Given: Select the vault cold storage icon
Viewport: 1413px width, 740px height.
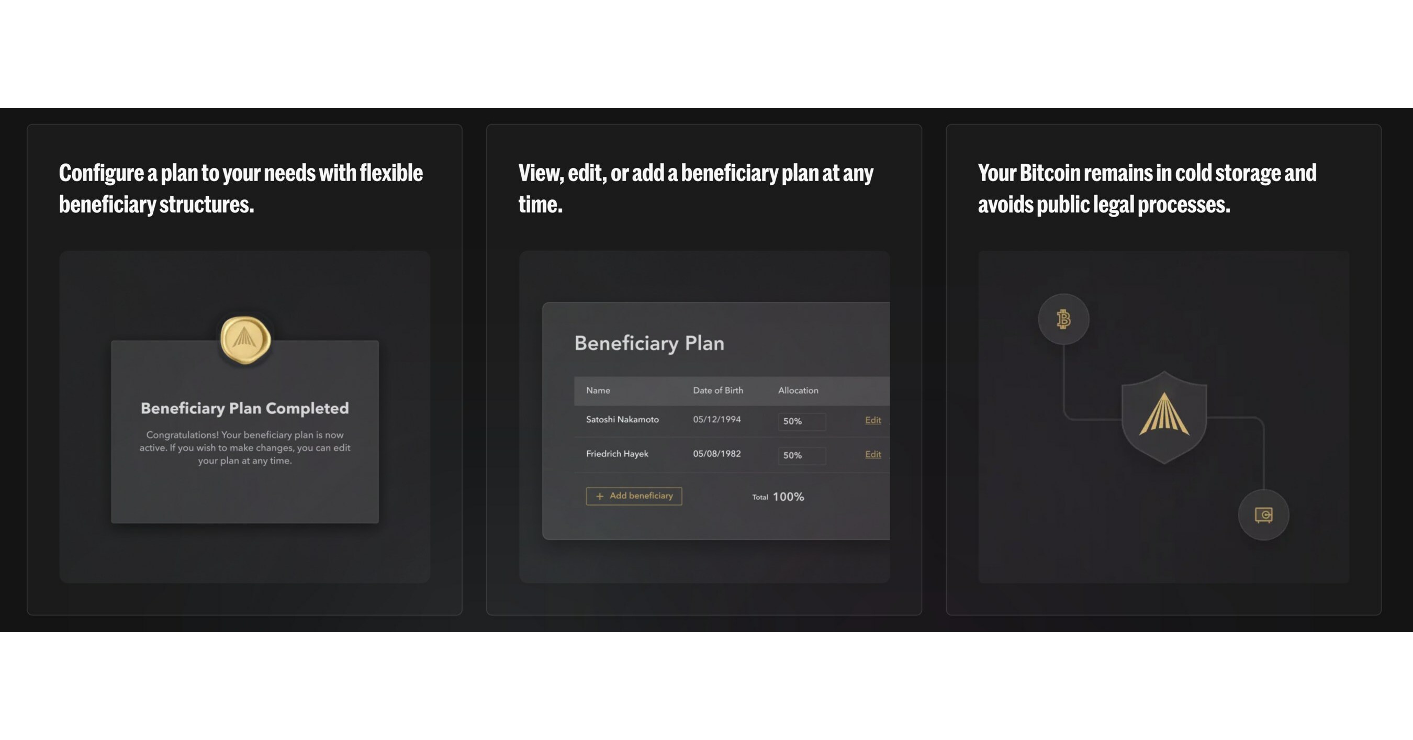Looking at the screenshot, I should [x=1263, y=514].
